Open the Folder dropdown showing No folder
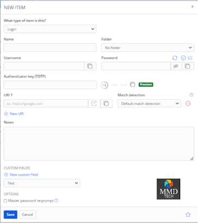 pyautogui.click(x=147, y=48)
